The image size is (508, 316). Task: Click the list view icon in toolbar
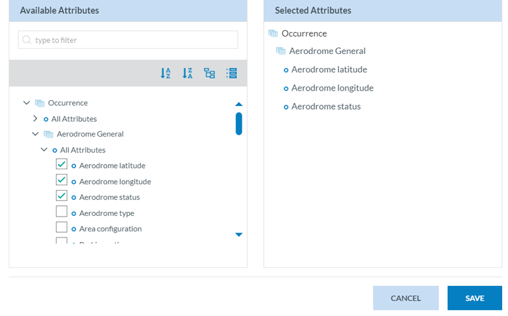(232, 73)
